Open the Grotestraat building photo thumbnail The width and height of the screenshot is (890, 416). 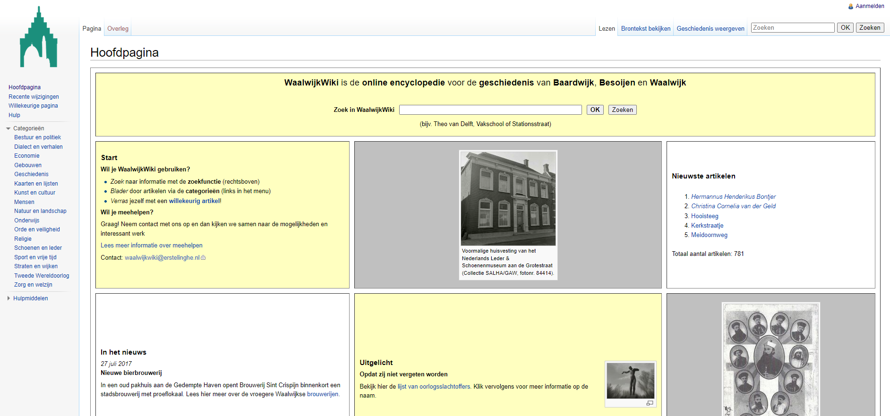pos(508,198)
